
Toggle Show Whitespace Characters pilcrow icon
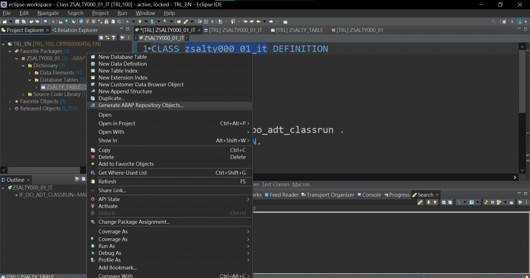212,22
